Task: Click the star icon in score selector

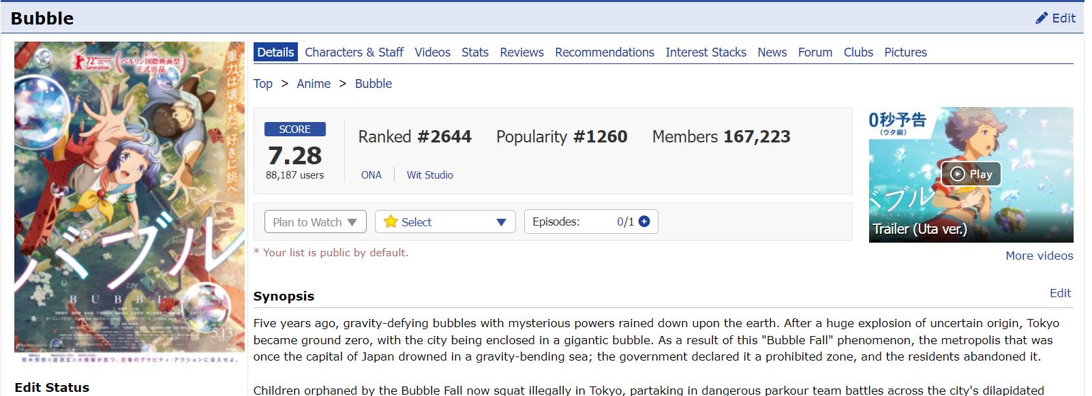Action: [391, 222]
